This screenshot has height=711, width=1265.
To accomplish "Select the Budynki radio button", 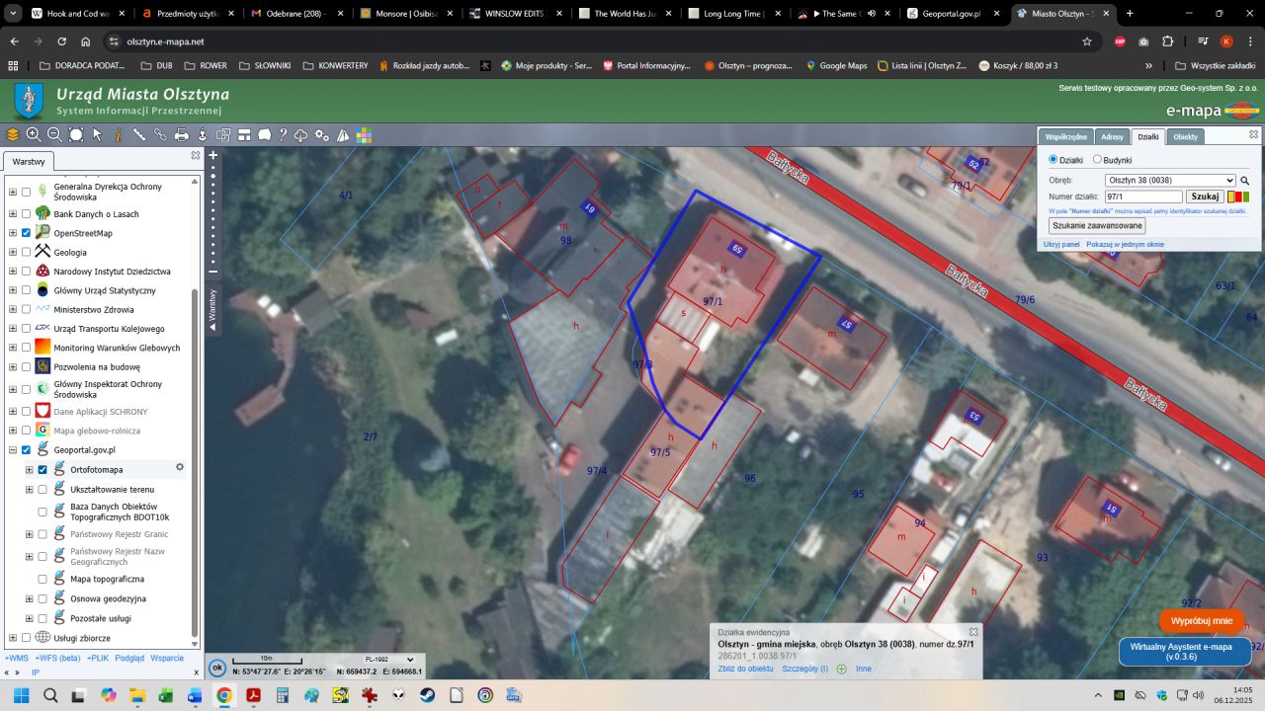I will tap(1097, 160).
